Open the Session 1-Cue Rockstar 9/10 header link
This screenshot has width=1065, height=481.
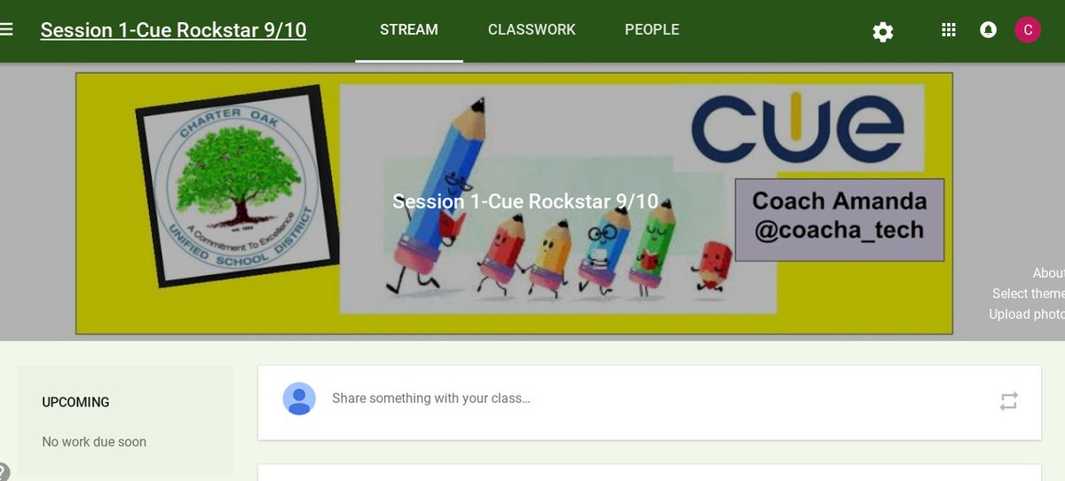[x=173, y=30]
